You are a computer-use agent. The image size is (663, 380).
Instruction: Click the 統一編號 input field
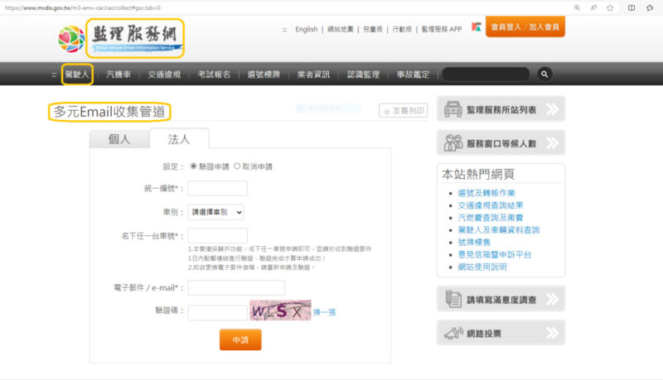(217, 188)
